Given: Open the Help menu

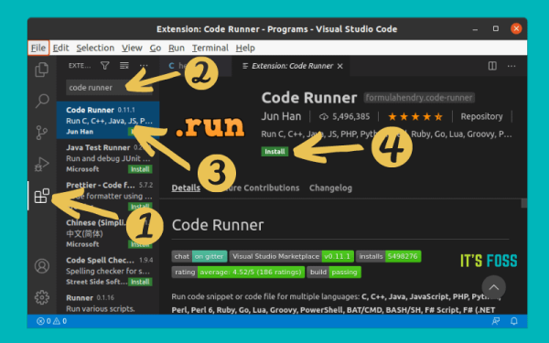Looking at the screenshot, I should click(x=245, y=48).
